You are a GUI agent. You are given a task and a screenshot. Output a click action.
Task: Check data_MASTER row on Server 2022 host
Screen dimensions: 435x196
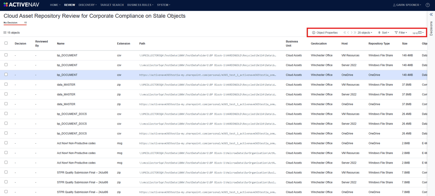point(6,94)
